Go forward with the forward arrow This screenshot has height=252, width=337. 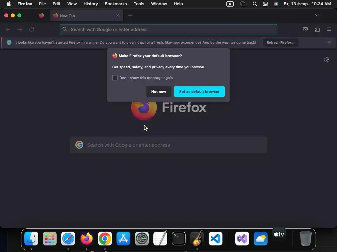click(x=20, y=30)
